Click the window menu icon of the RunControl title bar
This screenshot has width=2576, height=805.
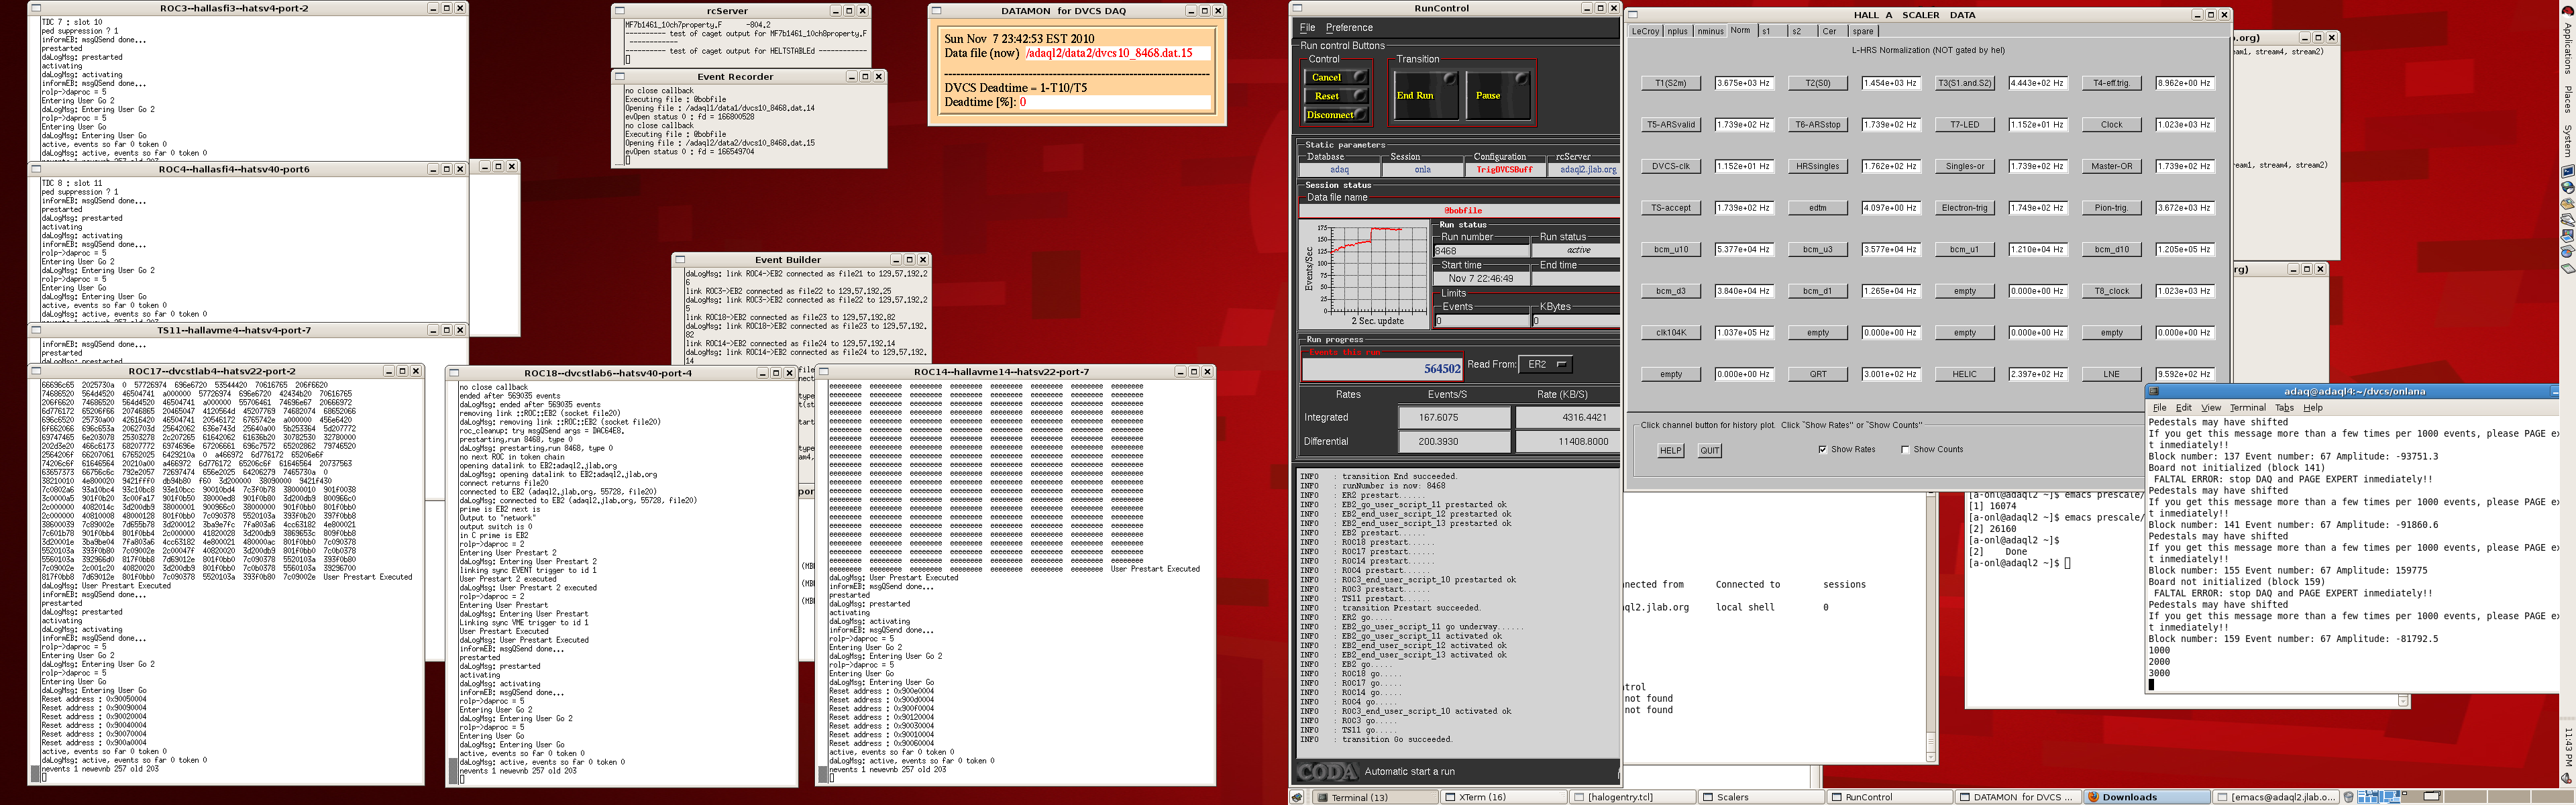tap(1298, 8)
